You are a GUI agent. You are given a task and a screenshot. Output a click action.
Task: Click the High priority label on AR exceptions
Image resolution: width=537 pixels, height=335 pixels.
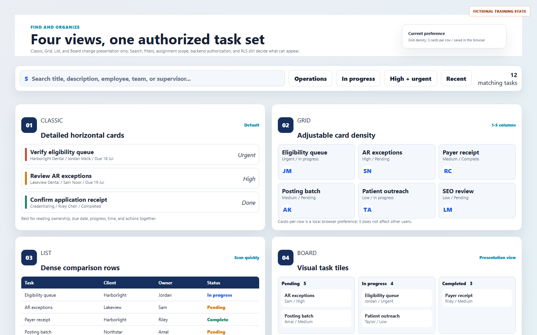pyautogui.click(x=249, y=179)
